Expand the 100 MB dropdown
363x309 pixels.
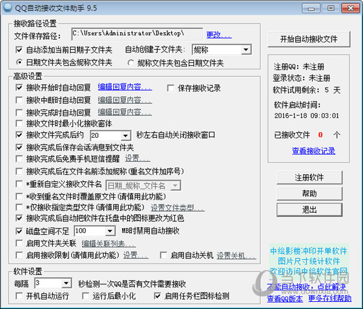click(110, 231)
